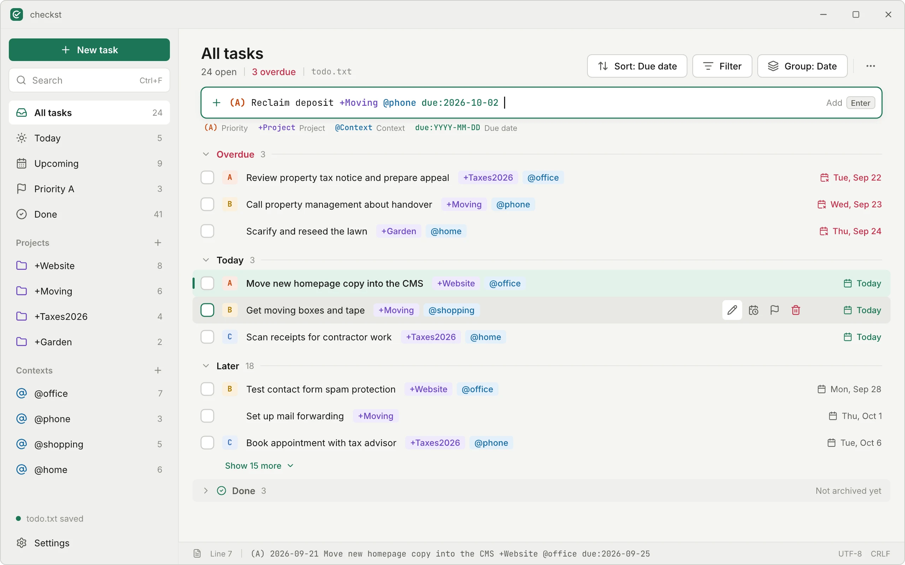905x565 pixels.
Task: Open the Priority A view
Action: point(89,189)
